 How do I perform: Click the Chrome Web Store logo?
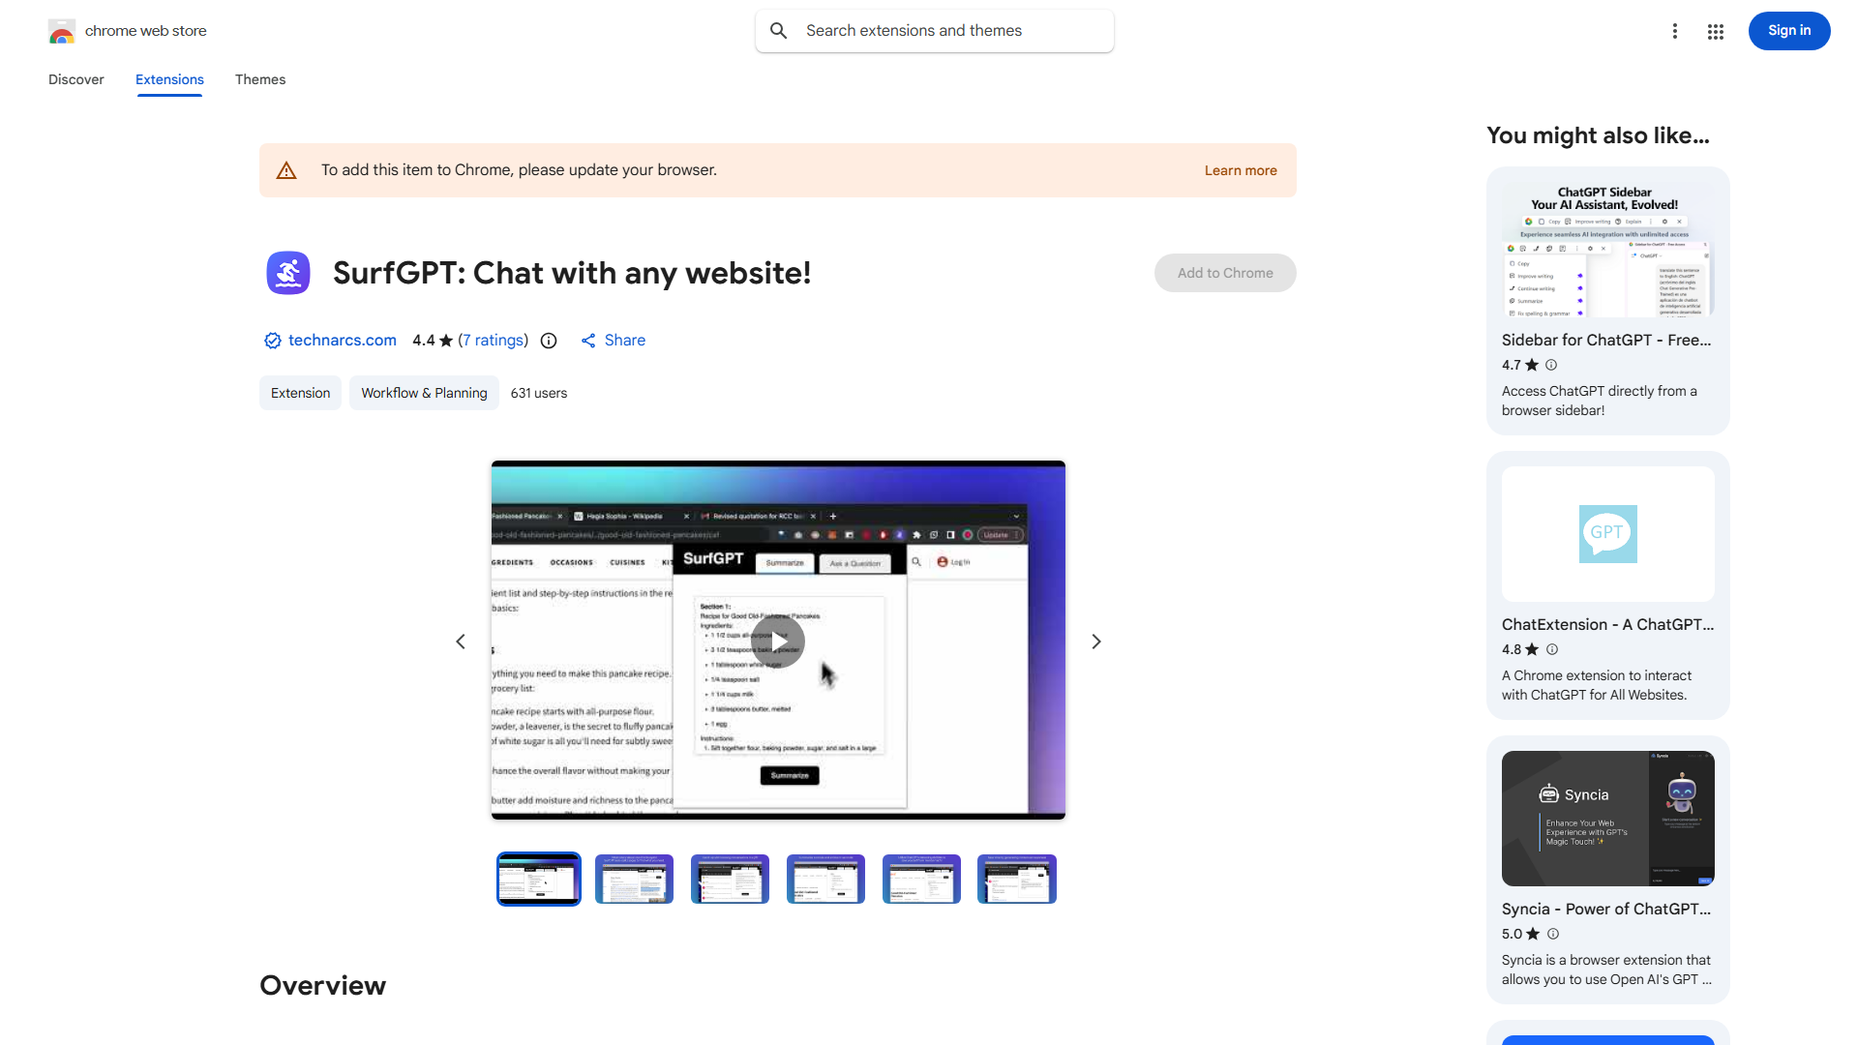click(62, 31)
